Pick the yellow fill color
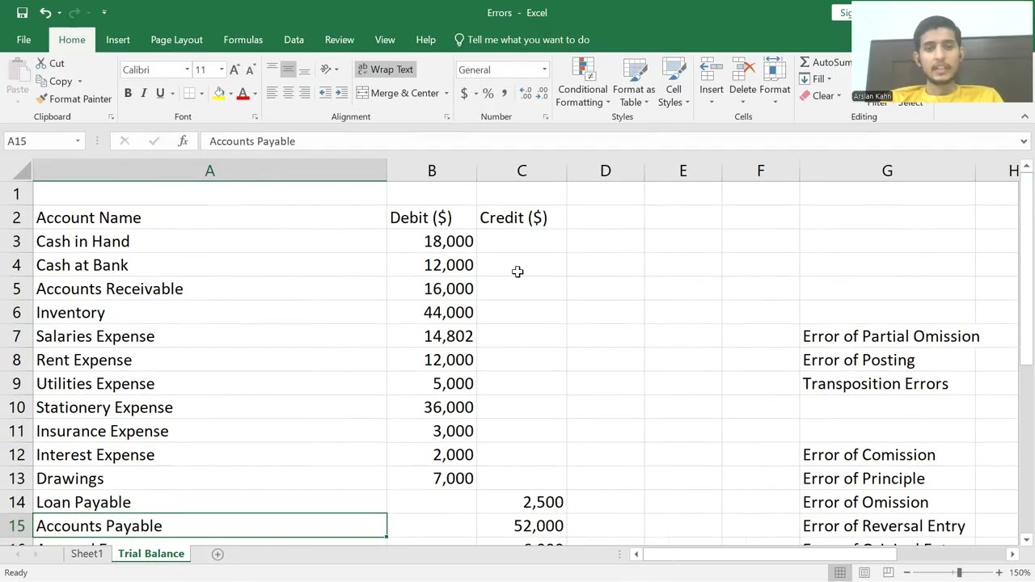This screenshot has width=1035, height=582. click(x=219, y=94)
